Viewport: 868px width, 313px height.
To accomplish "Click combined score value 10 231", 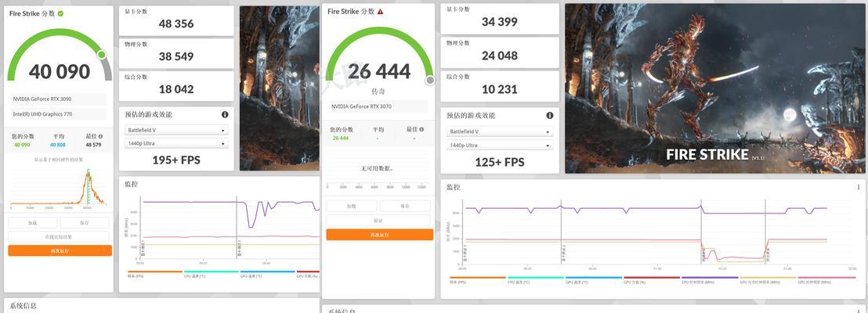I will [x=500, y=89].
